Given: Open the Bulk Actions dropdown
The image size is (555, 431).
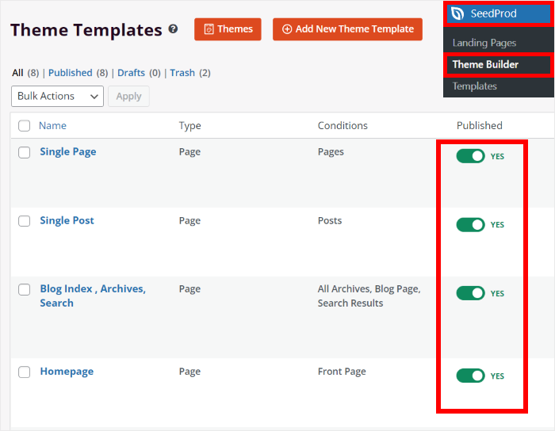Looking at the screenshot, I should tap(57, 96).
